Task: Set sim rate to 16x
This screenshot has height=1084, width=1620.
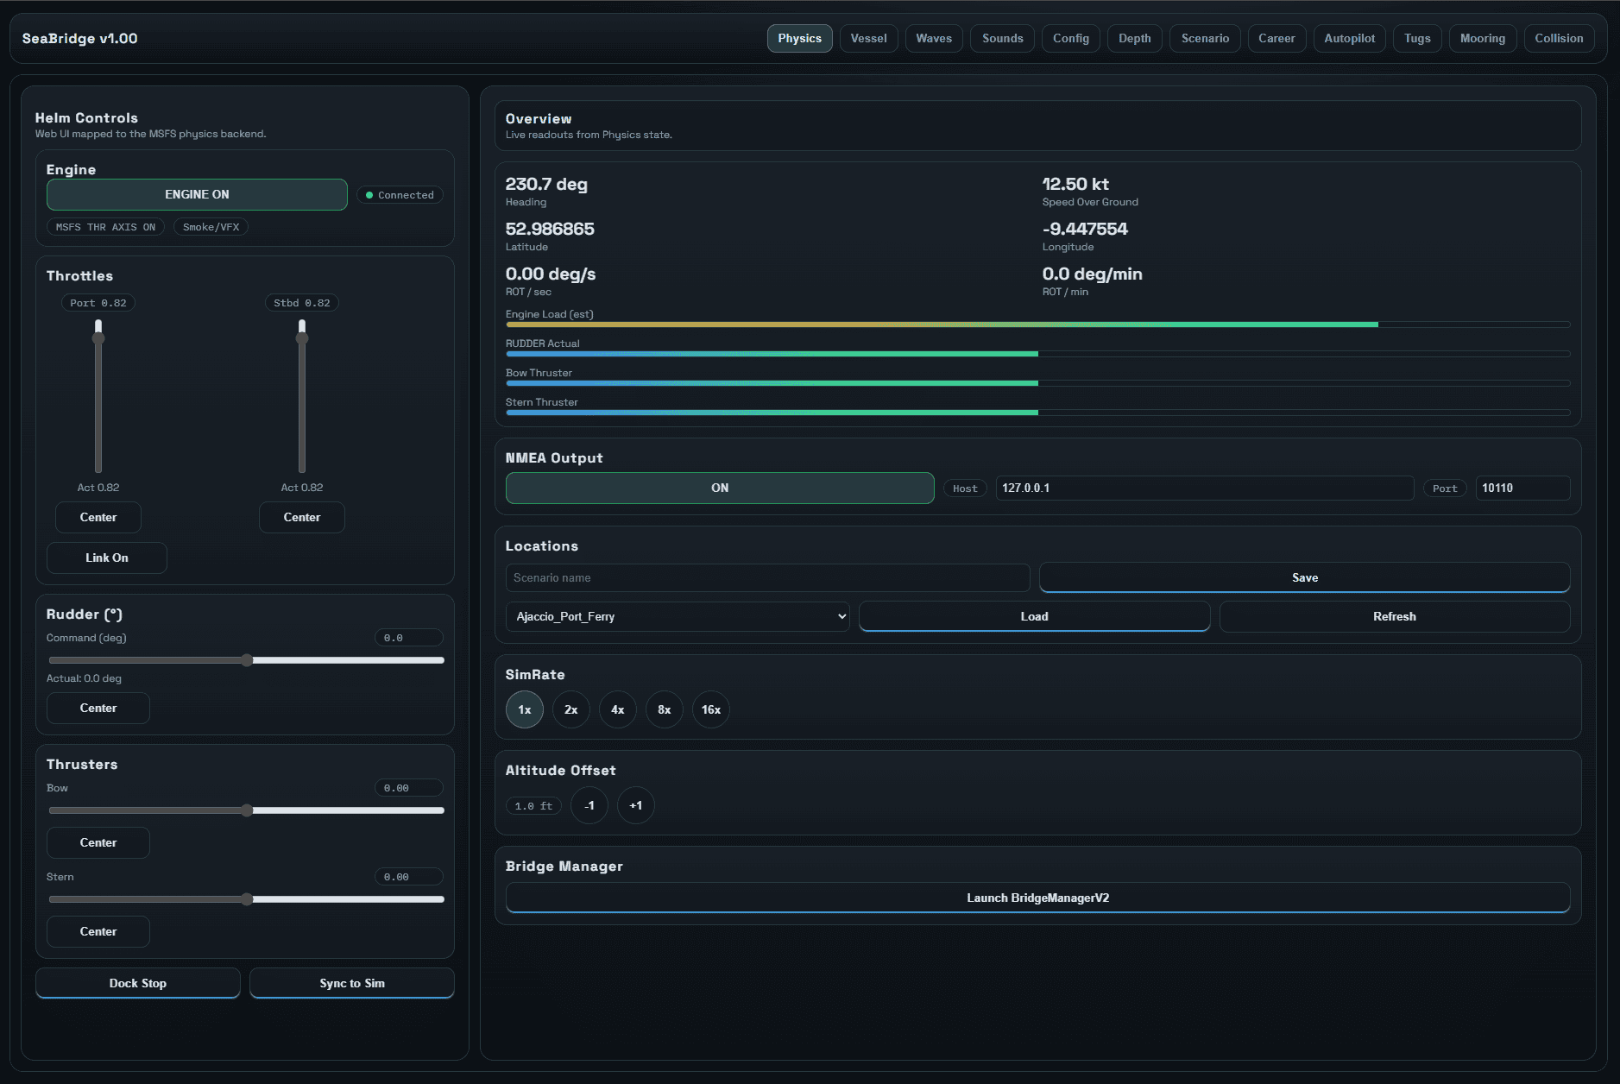Action: (x=710, y=710)
